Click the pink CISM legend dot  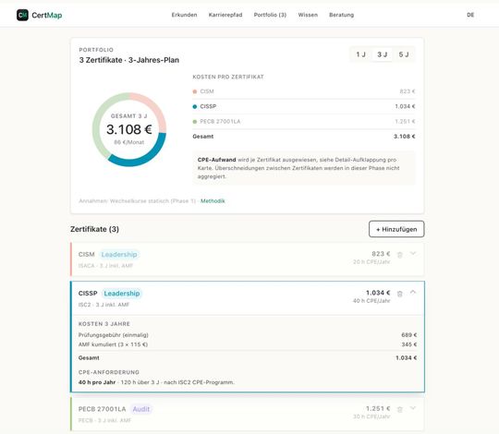tap(195, 91)
